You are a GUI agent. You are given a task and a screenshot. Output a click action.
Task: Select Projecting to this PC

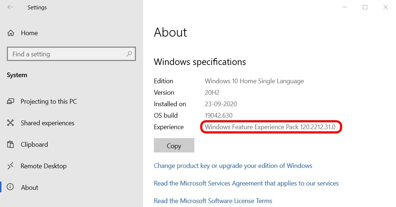[x=49, y=102]
